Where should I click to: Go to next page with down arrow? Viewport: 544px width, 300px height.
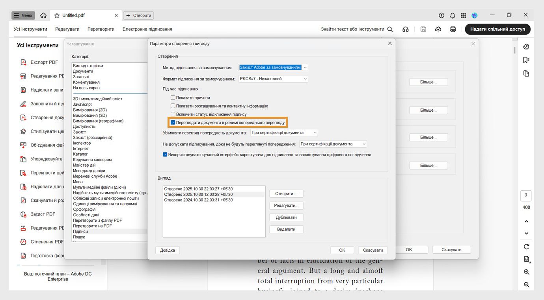526,233
